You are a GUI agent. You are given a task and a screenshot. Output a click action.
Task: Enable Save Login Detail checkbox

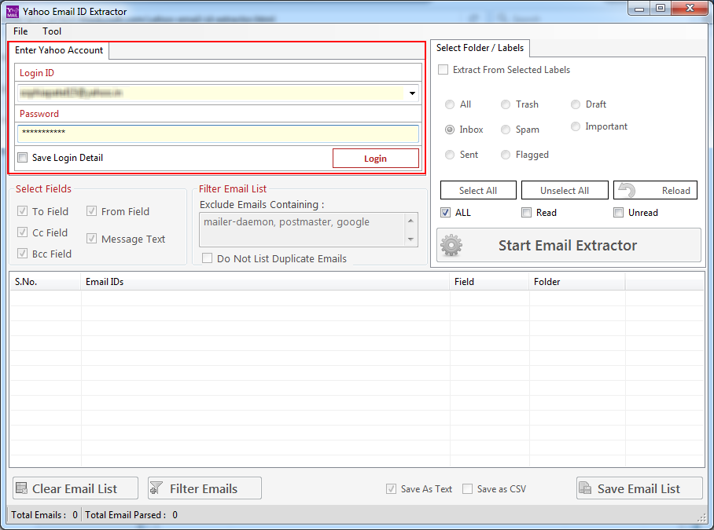pos(22,158)
